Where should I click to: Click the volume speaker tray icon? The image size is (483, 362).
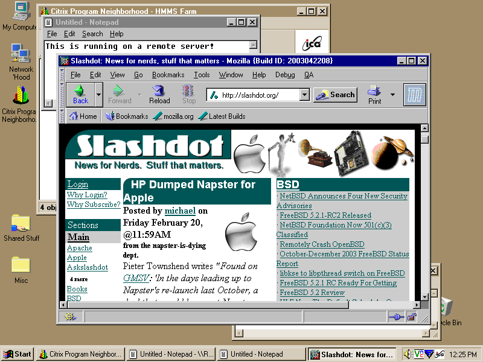point(408,354)
